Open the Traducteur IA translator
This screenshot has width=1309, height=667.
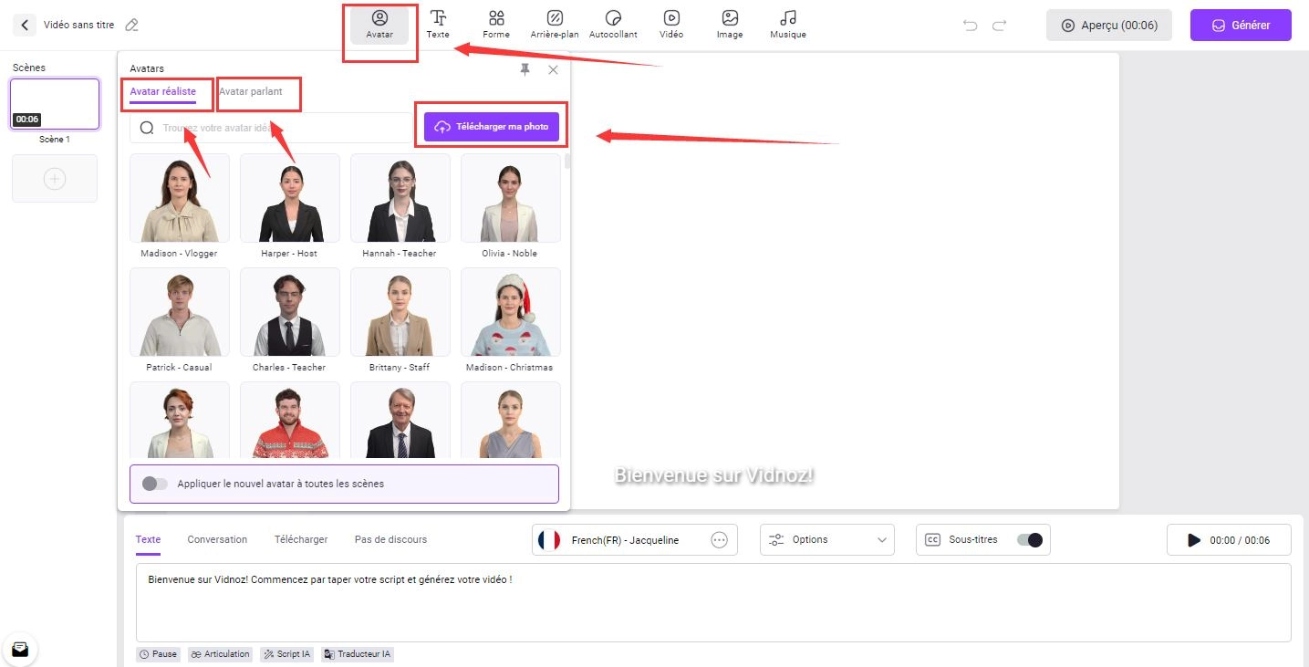click(x=358, y=654)
